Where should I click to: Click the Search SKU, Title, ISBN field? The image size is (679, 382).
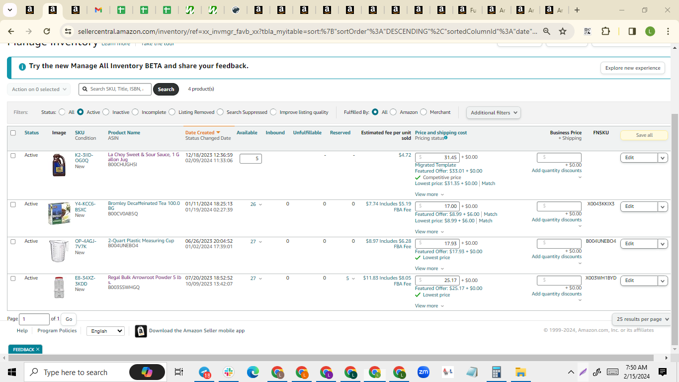(x=114, y=89)
